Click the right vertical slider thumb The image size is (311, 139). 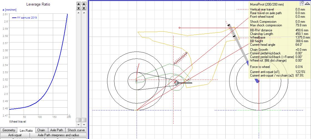tap(84, 120)
